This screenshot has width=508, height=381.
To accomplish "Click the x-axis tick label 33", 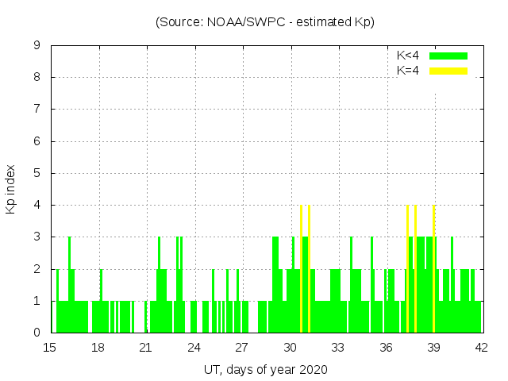I will click(x=338, y=348).
